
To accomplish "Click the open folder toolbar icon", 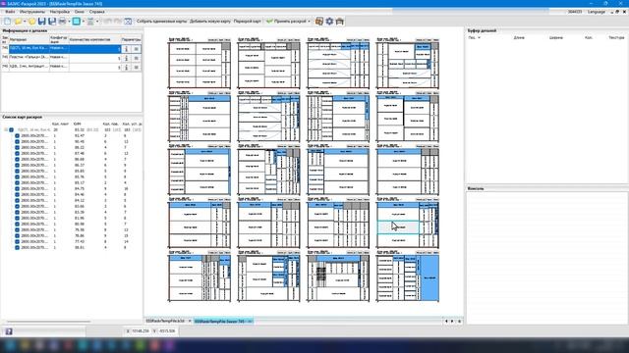I will pos(18,22).
